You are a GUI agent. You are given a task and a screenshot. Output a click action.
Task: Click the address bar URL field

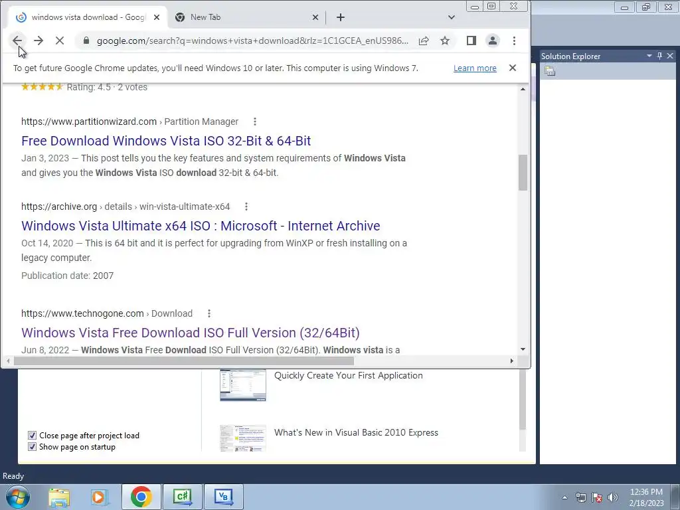coord(252,41)
